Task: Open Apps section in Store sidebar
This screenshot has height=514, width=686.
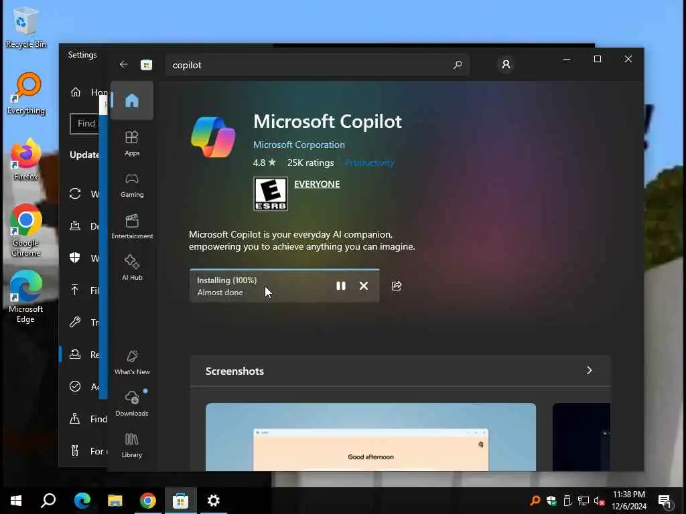Action: point(132,143)
